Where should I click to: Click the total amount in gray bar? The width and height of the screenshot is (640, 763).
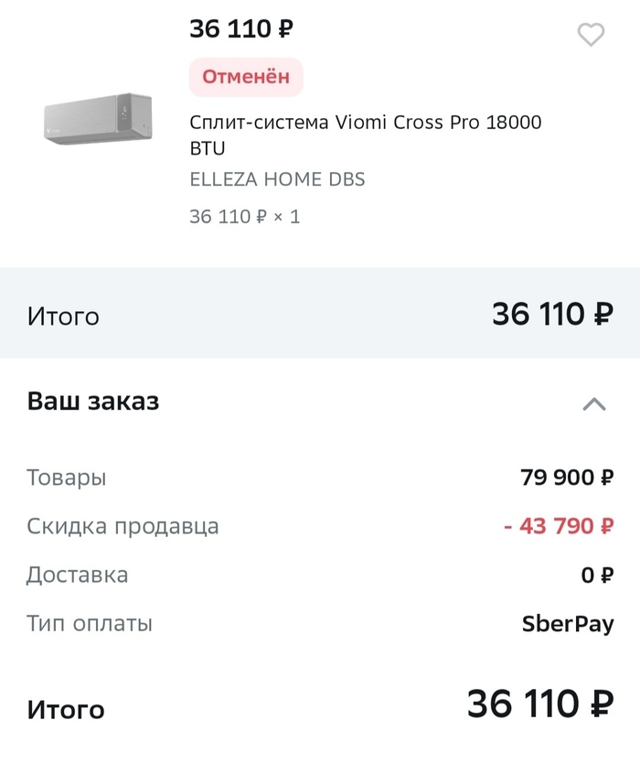(x=552, y=315)
